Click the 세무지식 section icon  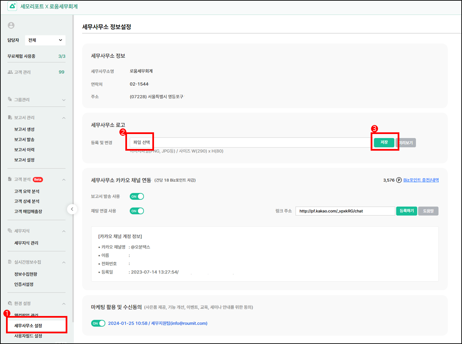(10, 231)
